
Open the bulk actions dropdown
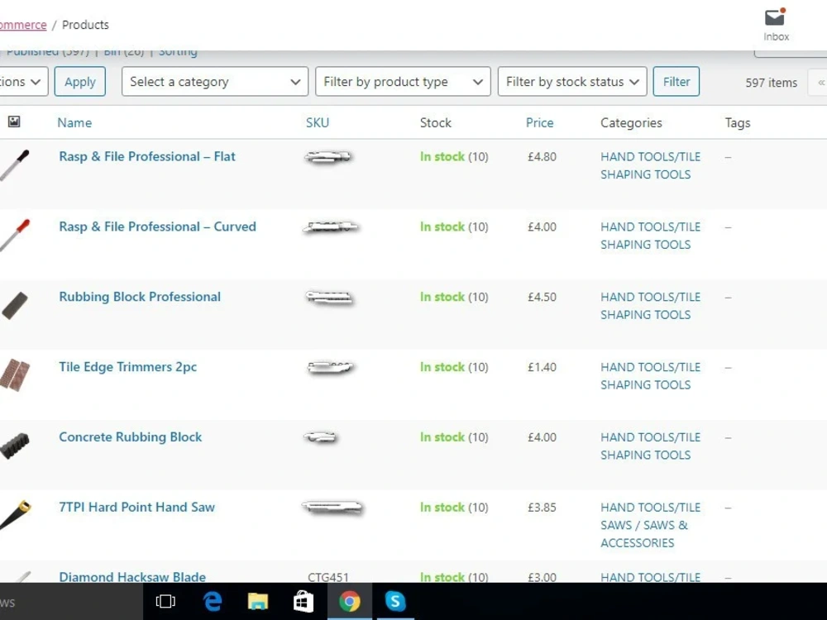point(24,82)
